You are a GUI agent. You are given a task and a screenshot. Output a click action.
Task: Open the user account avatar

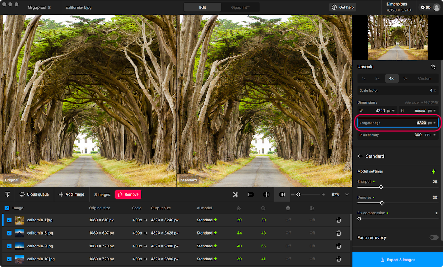pos(436,7)
